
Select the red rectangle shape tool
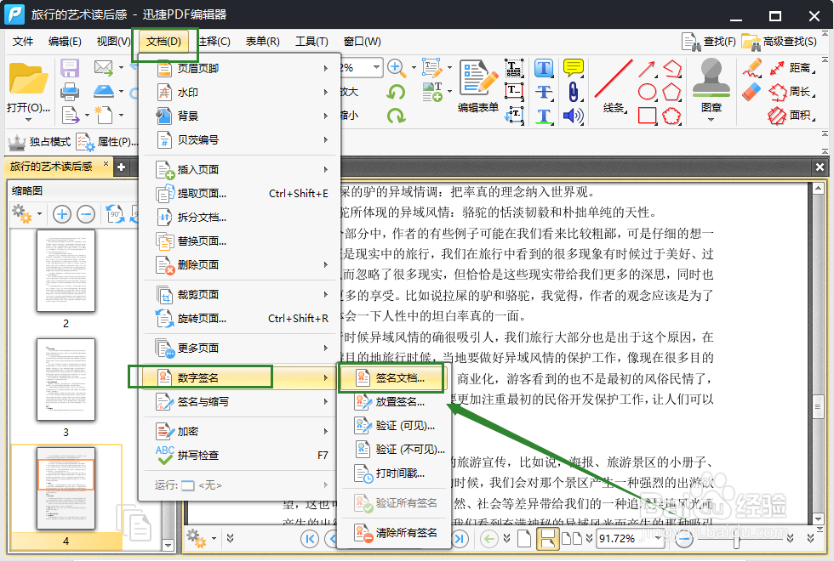[647, 116]
